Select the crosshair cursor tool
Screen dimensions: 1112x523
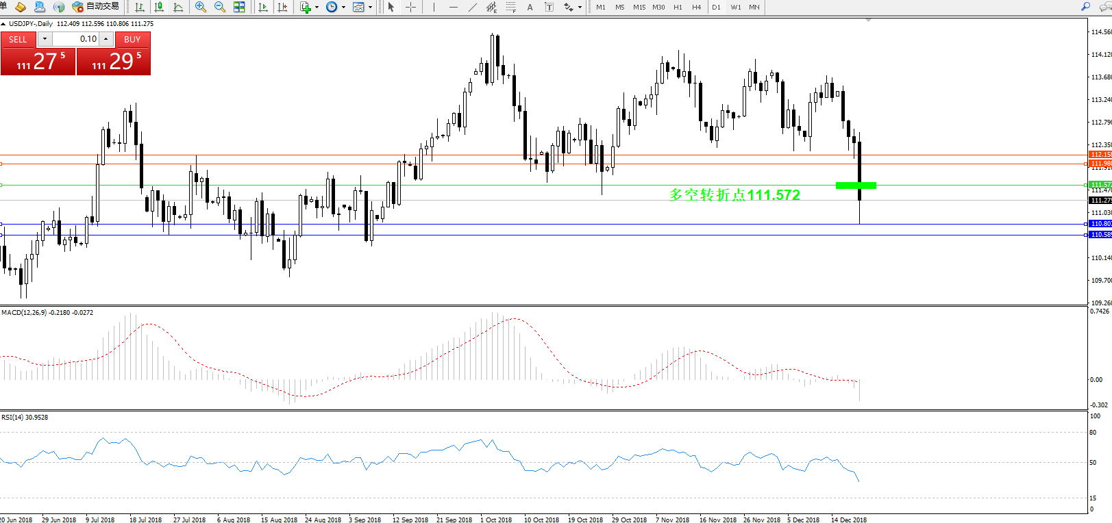pos(410,7)
